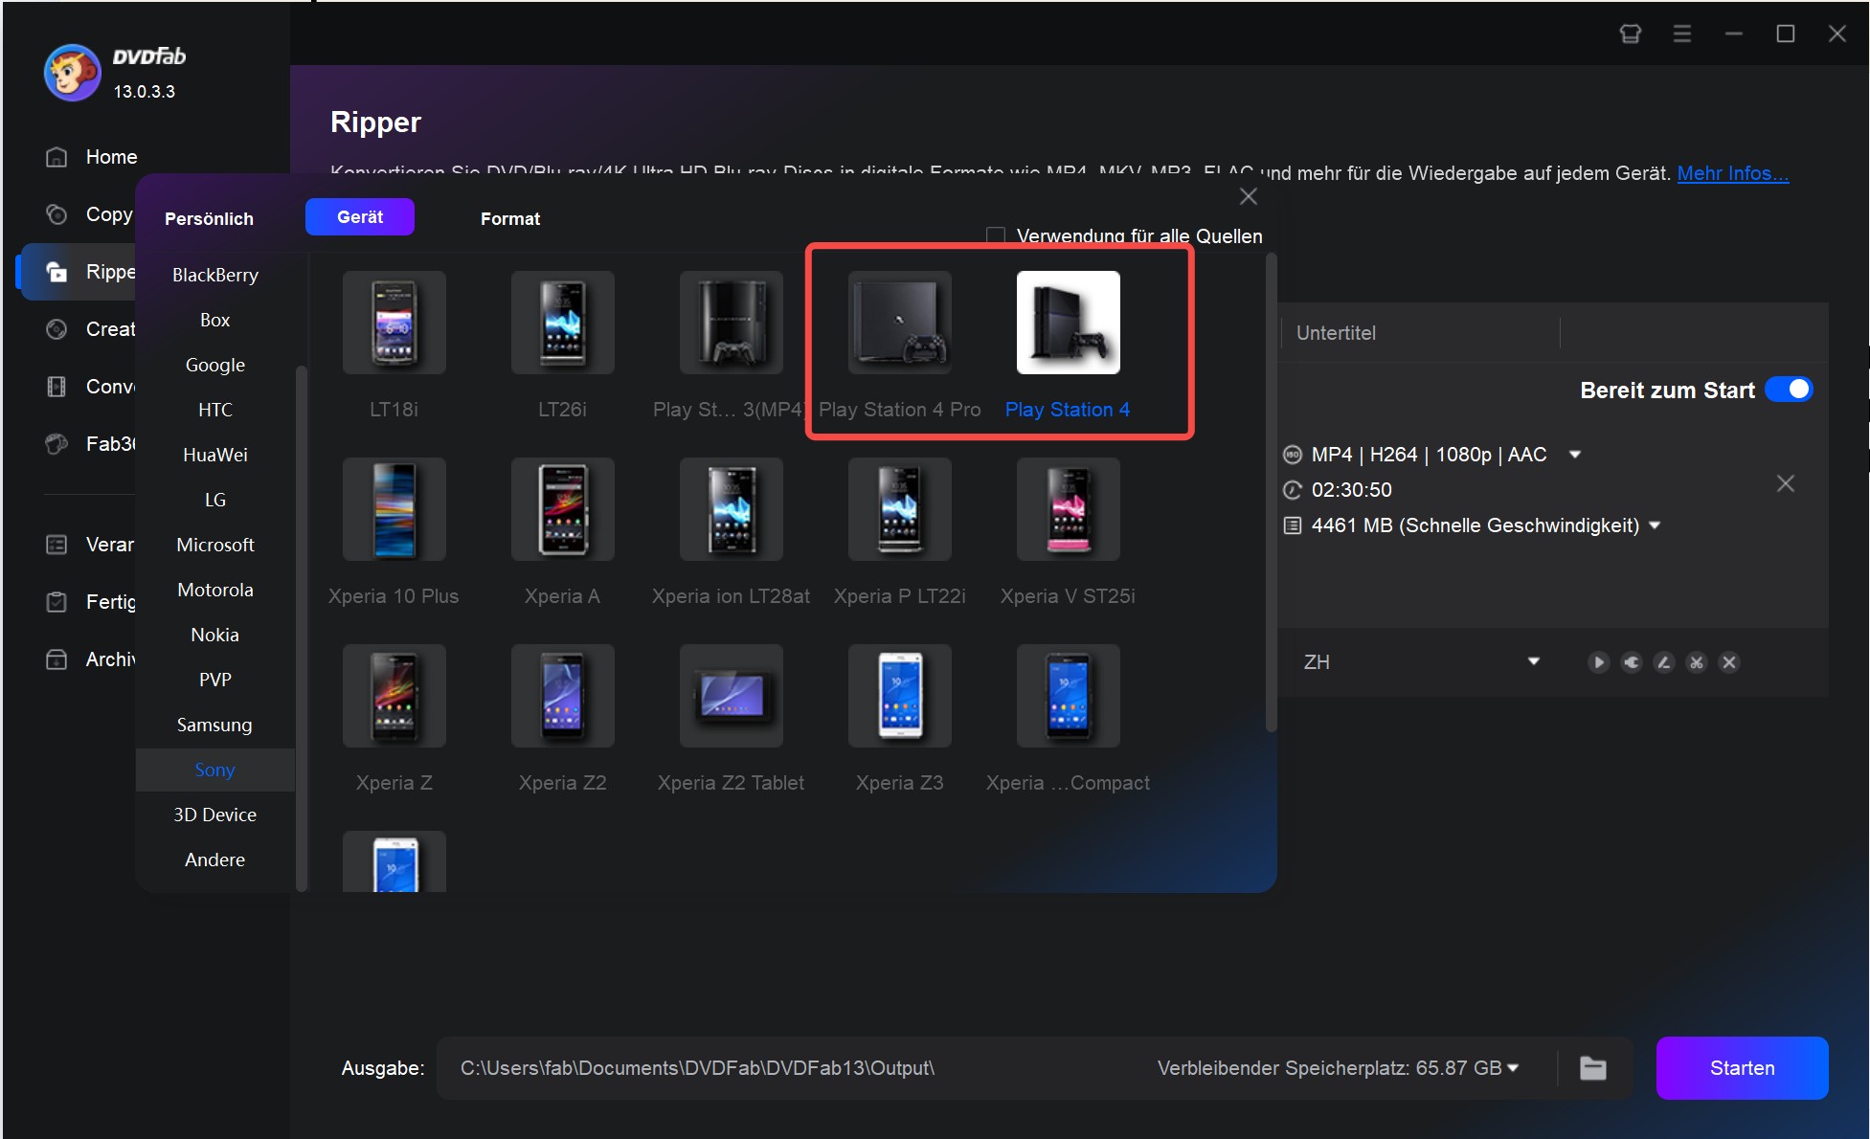Open the Mehr Infos link

click(1733, 173)
